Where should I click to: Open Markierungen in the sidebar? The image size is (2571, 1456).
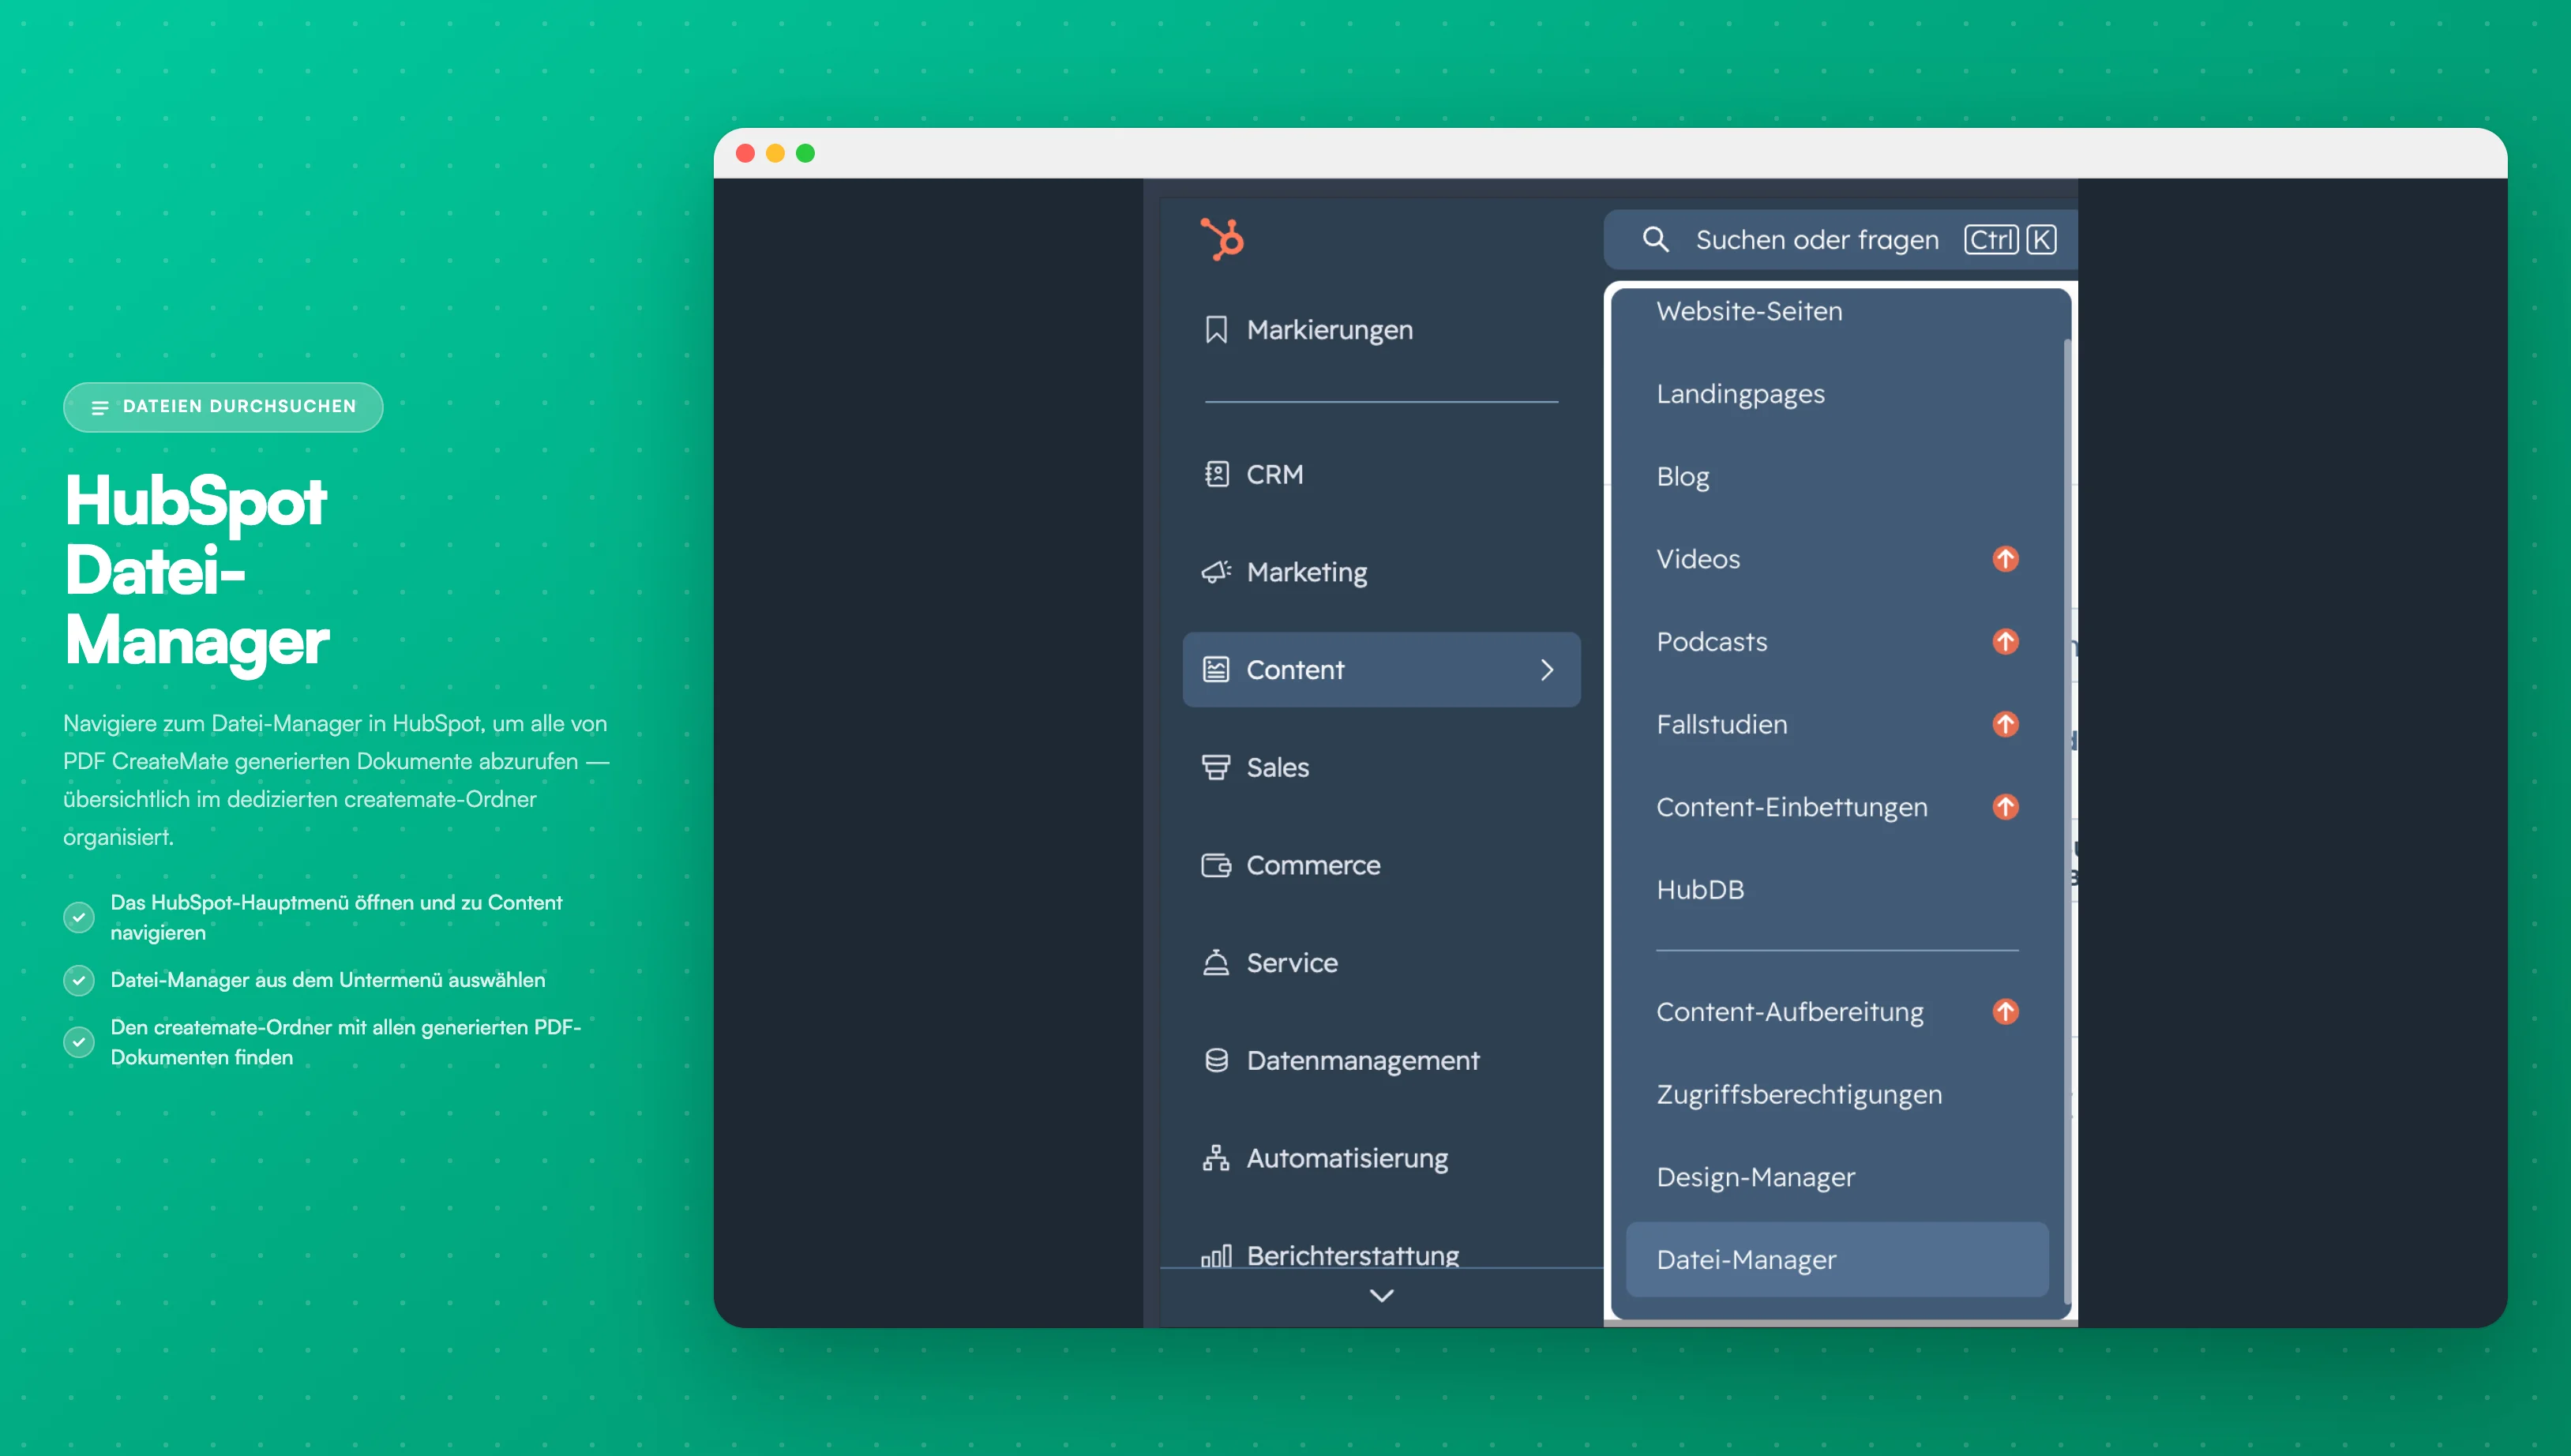(1380, 330)
